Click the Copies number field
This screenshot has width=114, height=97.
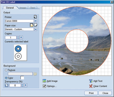tap(11, 38)
